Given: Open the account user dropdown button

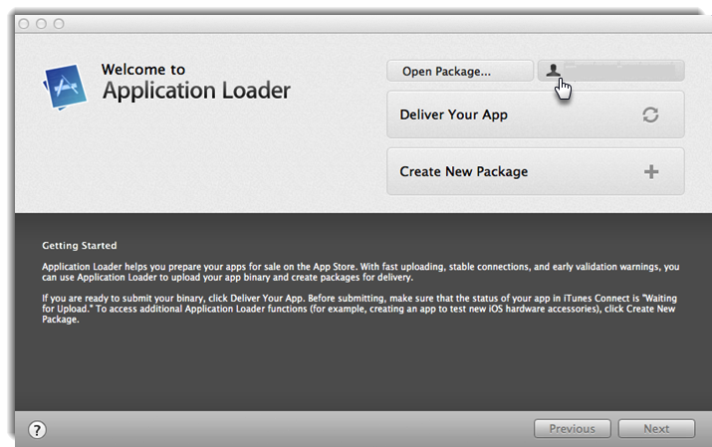Looking at the screenshot, I should (x=610, y=71).
